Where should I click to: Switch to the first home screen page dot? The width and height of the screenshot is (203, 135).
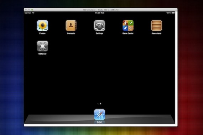pos(98,104)
